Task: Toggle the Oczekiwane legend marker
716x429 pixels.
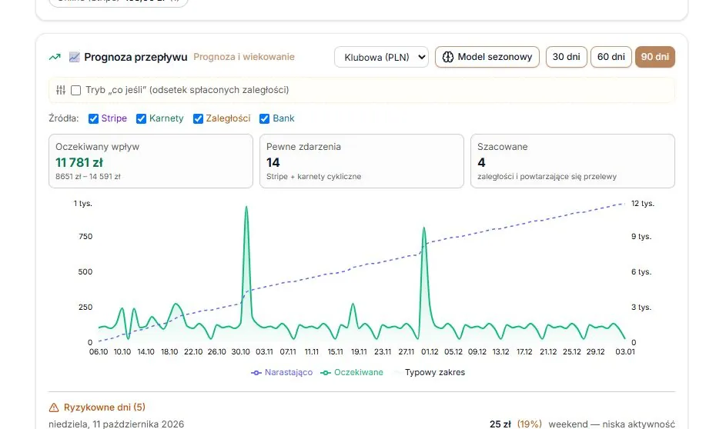Action: point(326,372)
